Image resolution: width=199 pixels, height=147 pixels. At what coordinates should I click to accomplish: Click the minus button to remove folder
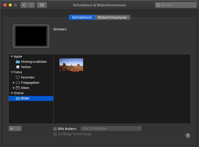tap(18, 128)
